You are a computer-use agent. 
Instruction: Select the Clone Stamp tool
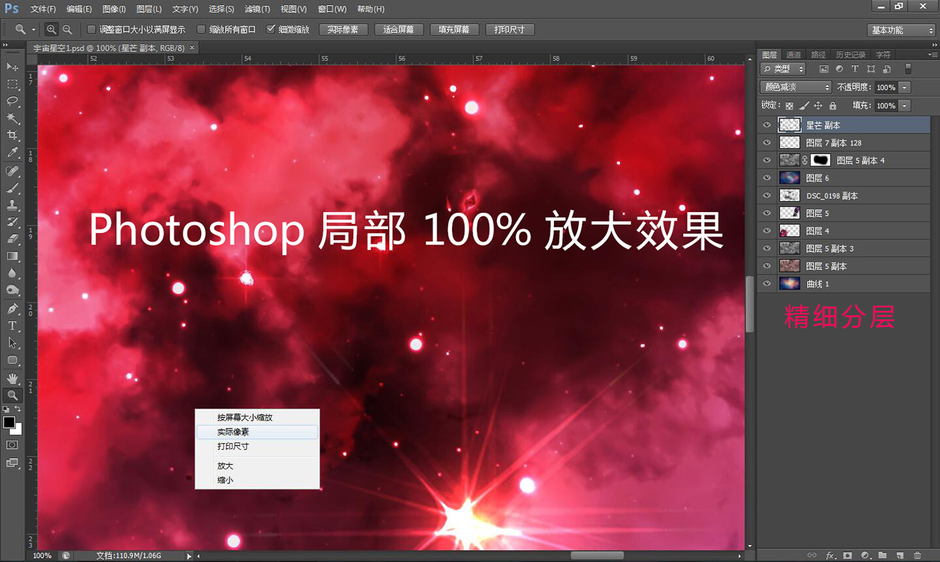(13, 205)
